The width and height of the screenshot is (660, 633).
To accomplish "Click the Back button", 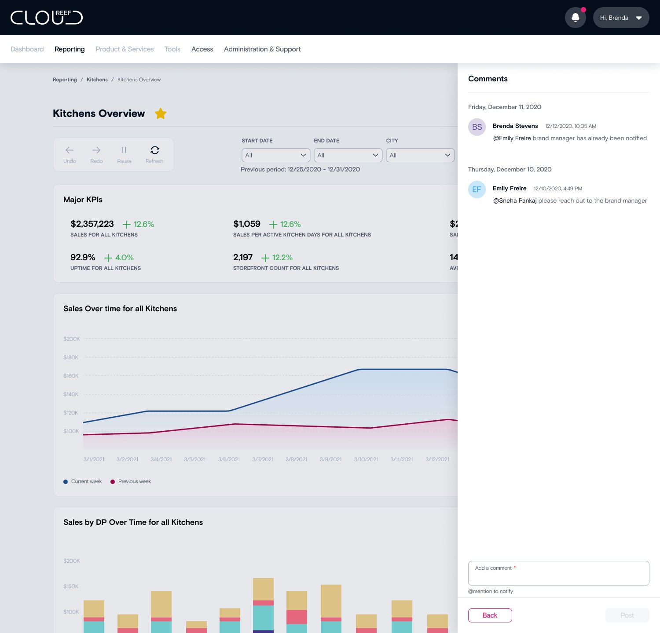I will (x=490, y=615).
